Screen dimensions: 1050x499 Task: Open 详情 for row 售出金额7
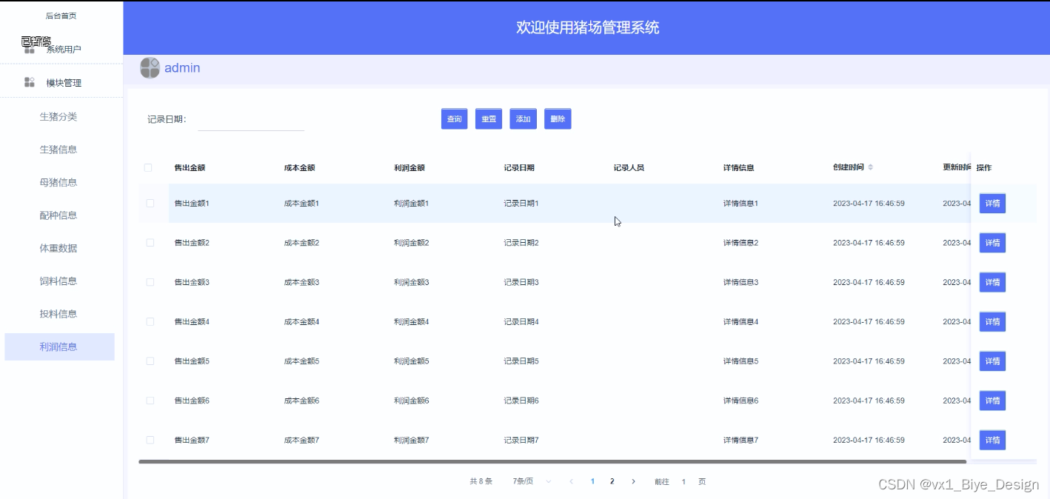click(993, 441)
